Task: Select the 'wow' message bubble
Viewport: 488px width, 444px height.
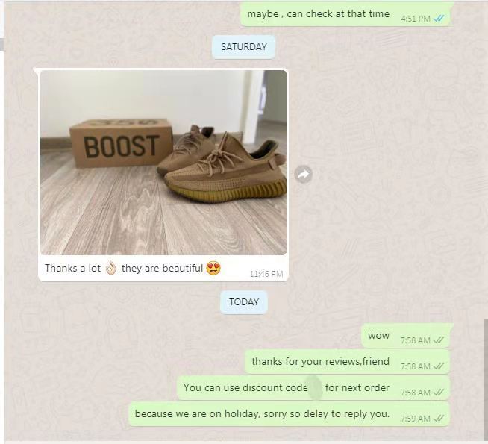Action: pos(406,336)
